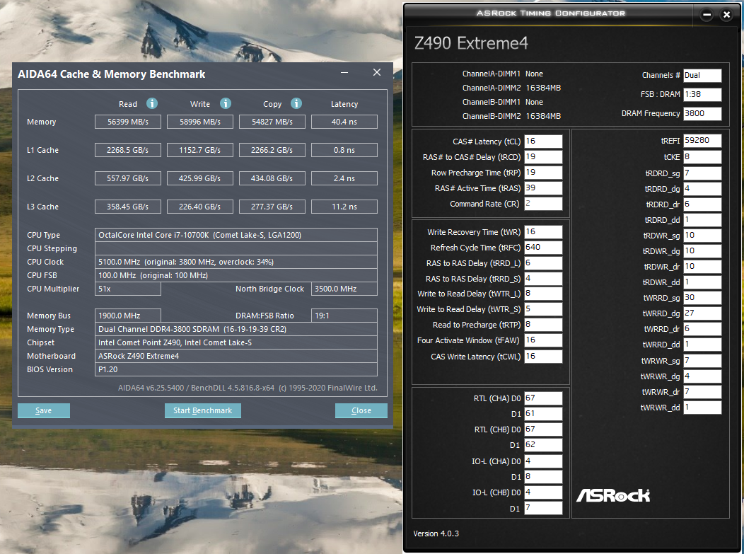Click the tRRD_L field
This screenshot has height=554, width=744.
[x=543, y=263]
